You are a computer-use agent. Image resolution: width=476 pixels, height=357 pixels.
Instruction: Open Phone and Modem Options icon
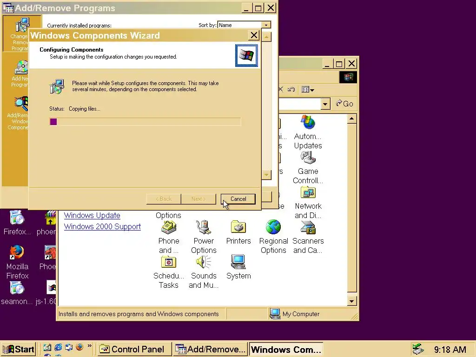168,227
